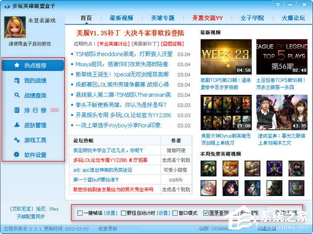The width and height of the screenshot is (313, 234).
Task: Click the 艾欧尼亚 server label
Action: pyautogui.click(x=21, y=208)
